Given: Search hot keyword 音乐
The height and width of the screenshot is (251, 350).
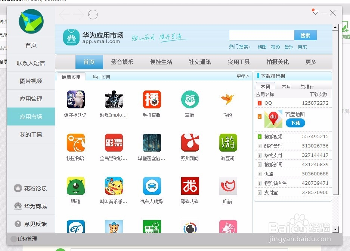Looking at the screenshot, I should [289, 47].
